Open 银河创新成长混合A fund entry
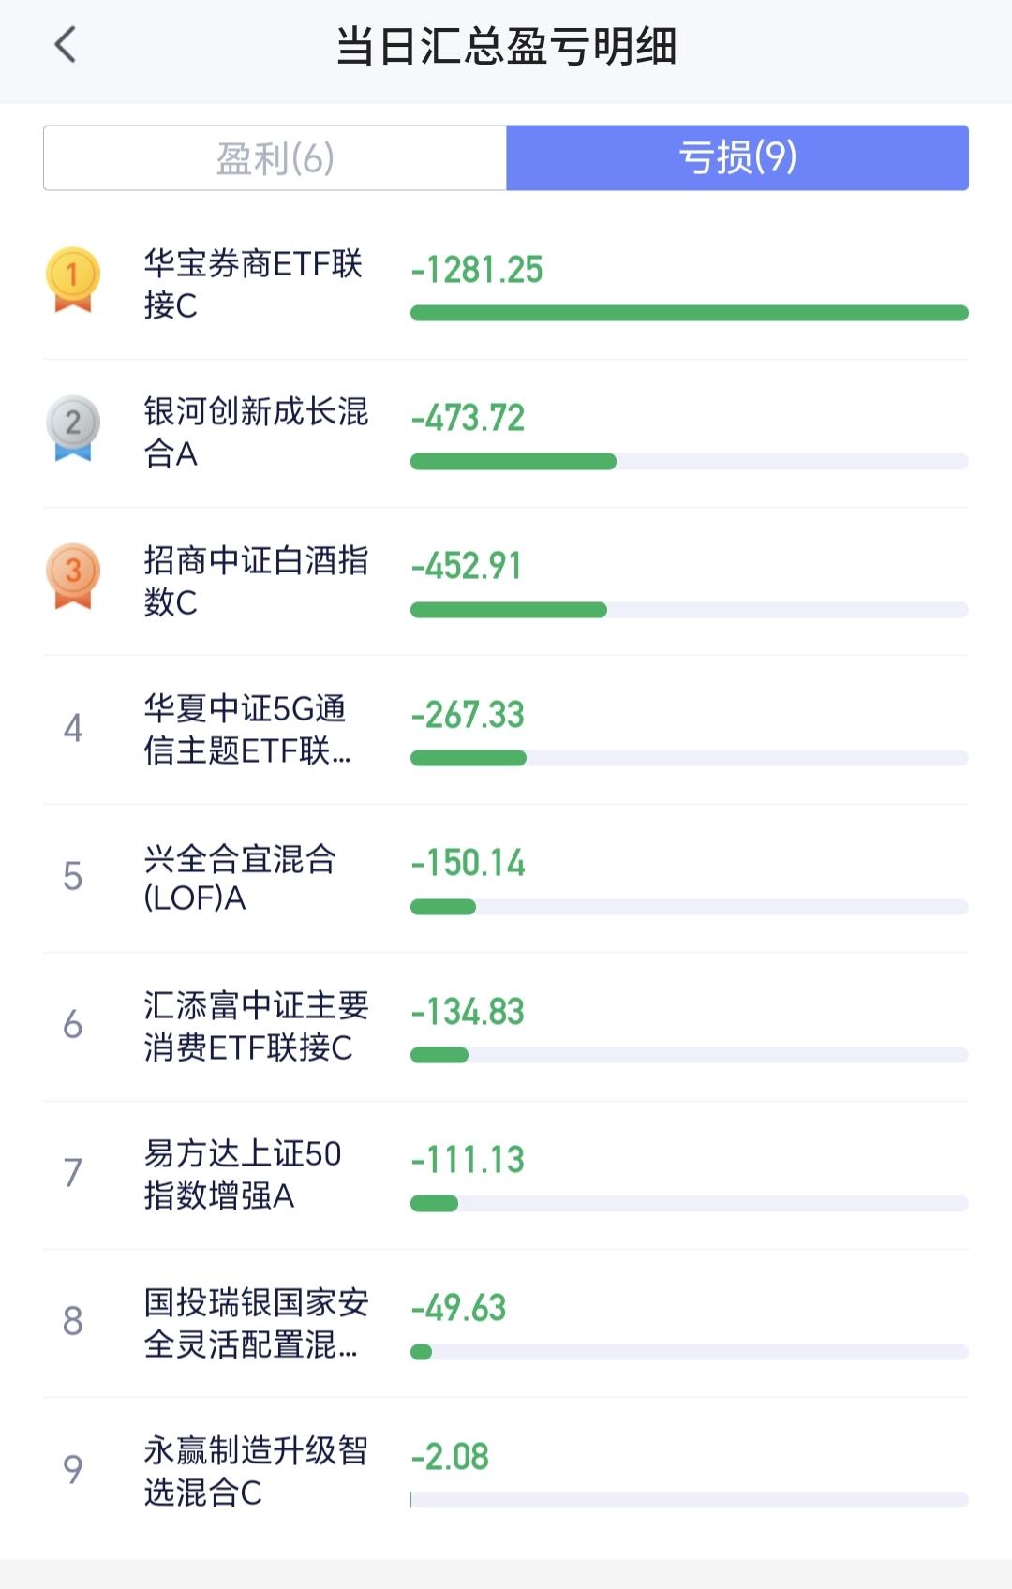 pyautogui.click(x=255, y=432)
